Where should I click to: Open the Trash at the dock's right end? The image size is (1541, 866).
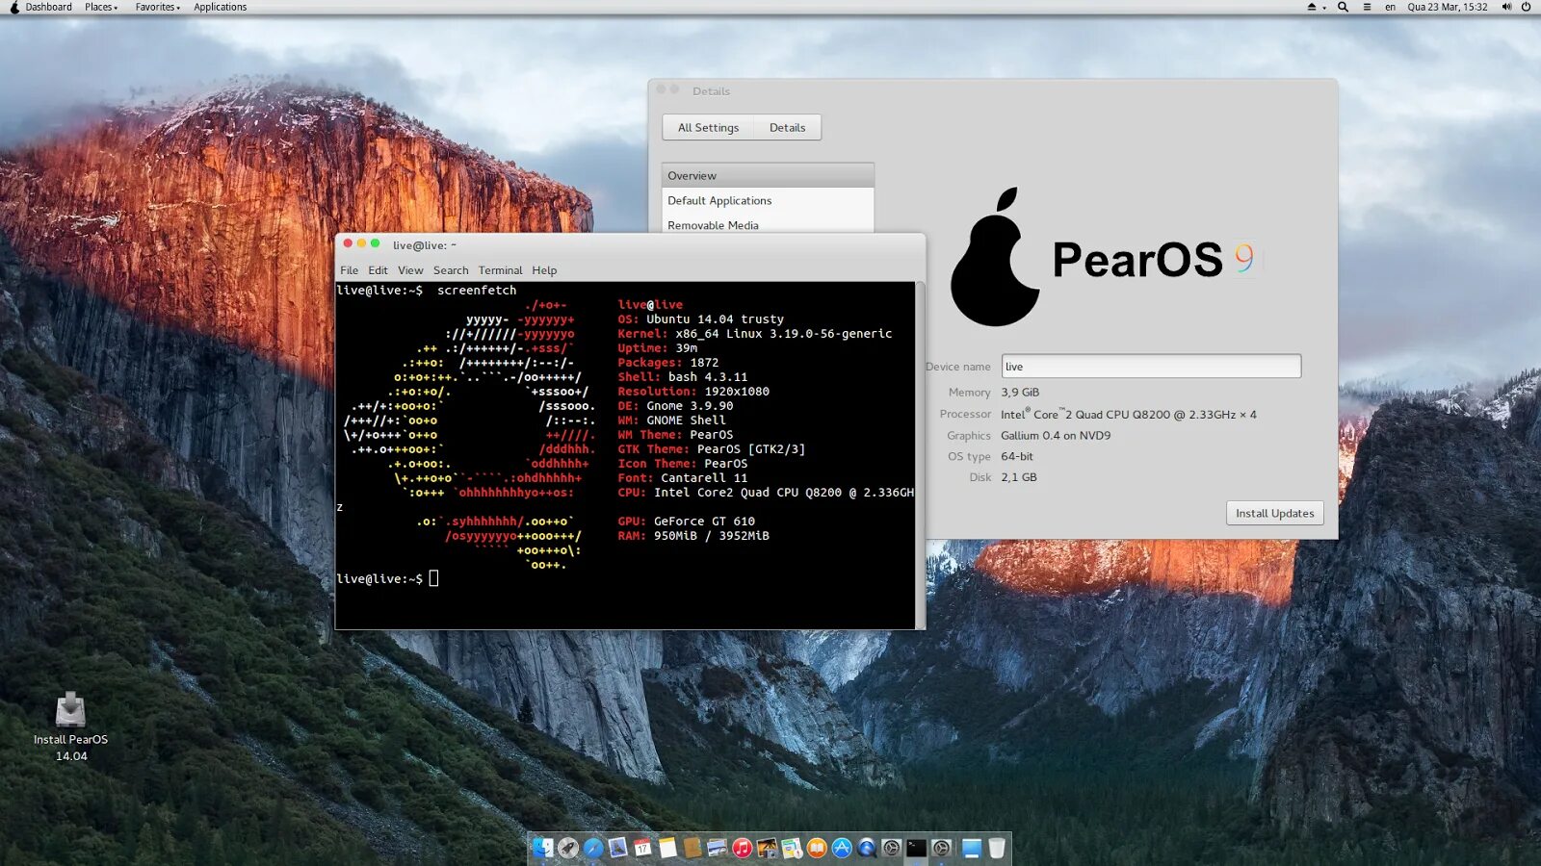click(x=996, y=849)
